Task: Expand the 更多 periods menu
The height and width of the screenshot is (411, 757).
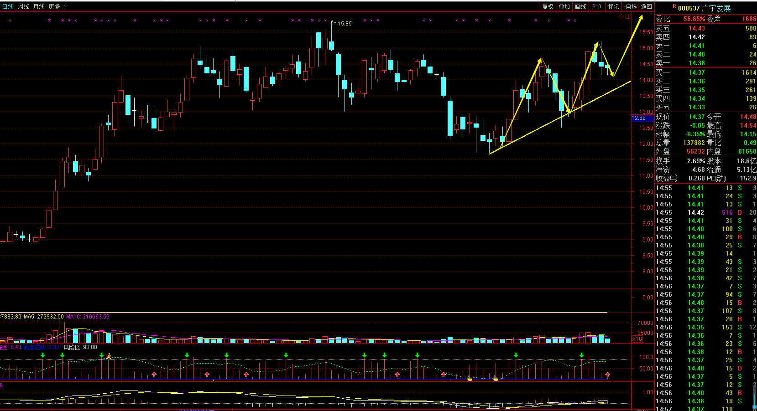Action: coord(57,6)
